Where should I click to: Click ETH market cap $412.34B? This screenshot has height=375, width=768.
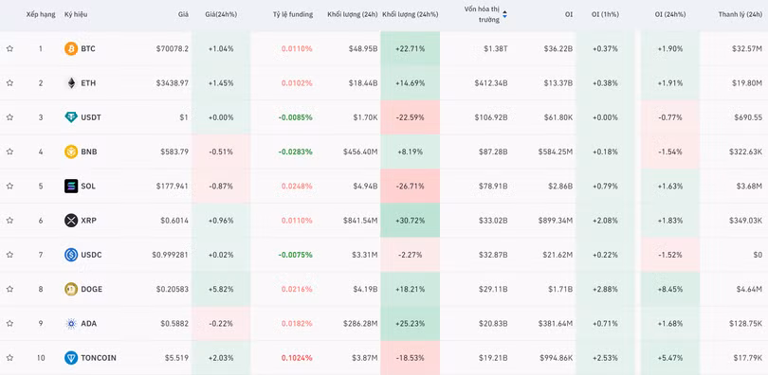click(x=491, y=83)
